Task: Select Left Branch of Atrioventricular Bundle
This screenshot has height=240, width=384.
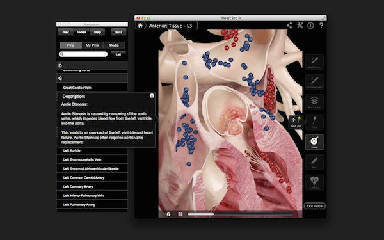Action: click(92, 168)
